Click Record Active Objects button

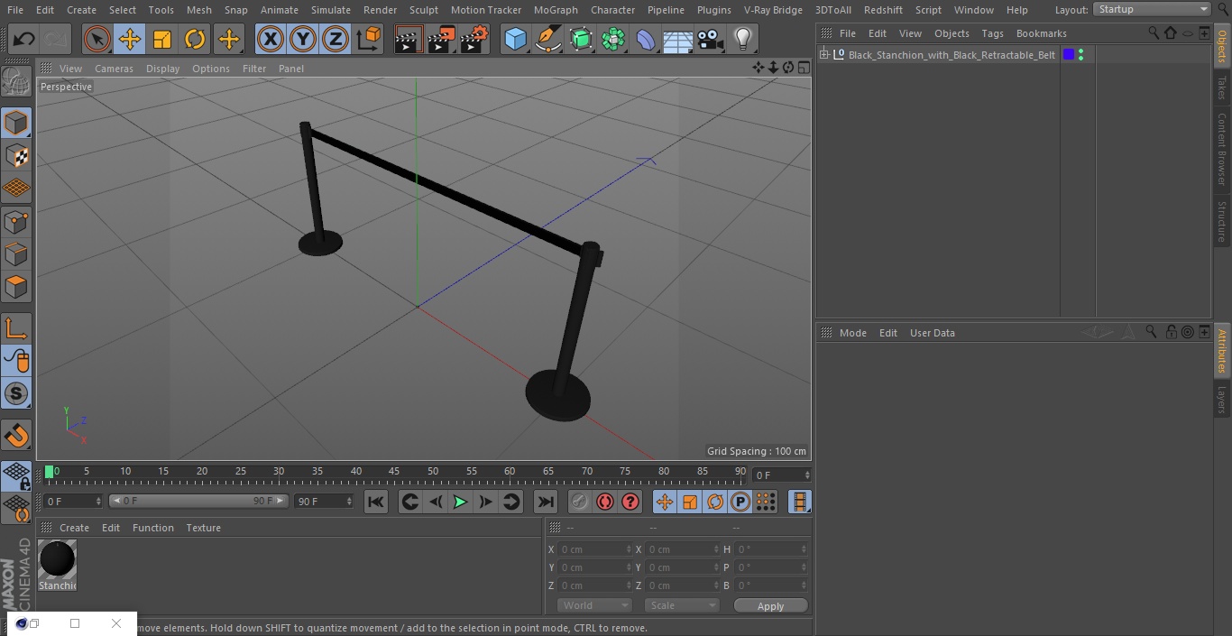[x=580, y=502]
